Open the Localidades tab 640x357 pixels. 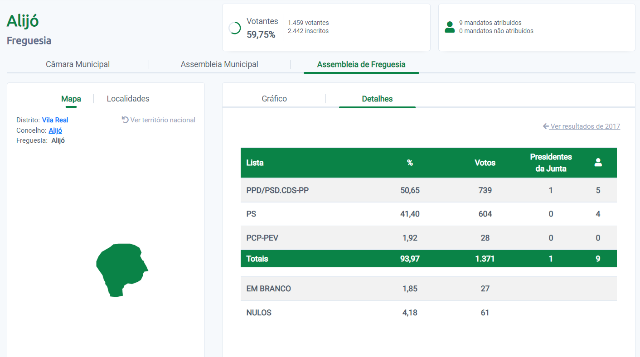tap(128, 99)
